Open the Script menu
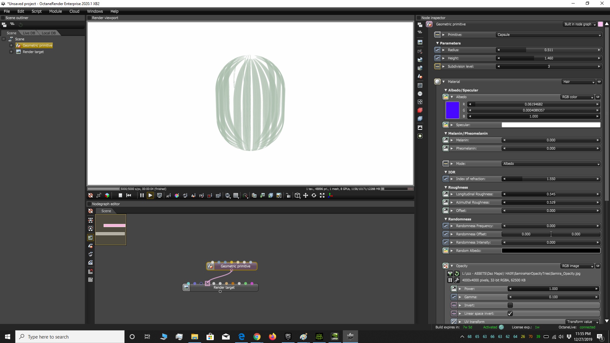Screen dimensions: 610x343 37,11
